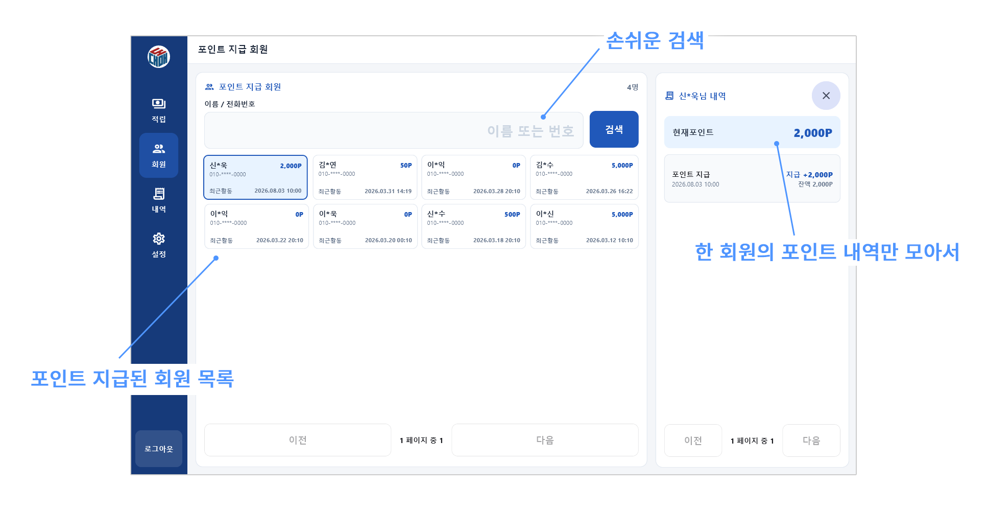Image resolution: width=987 pixels, height=510 pixels.
Task: Click 다음 in the member list pagination
Action: (x=545, y=440)
